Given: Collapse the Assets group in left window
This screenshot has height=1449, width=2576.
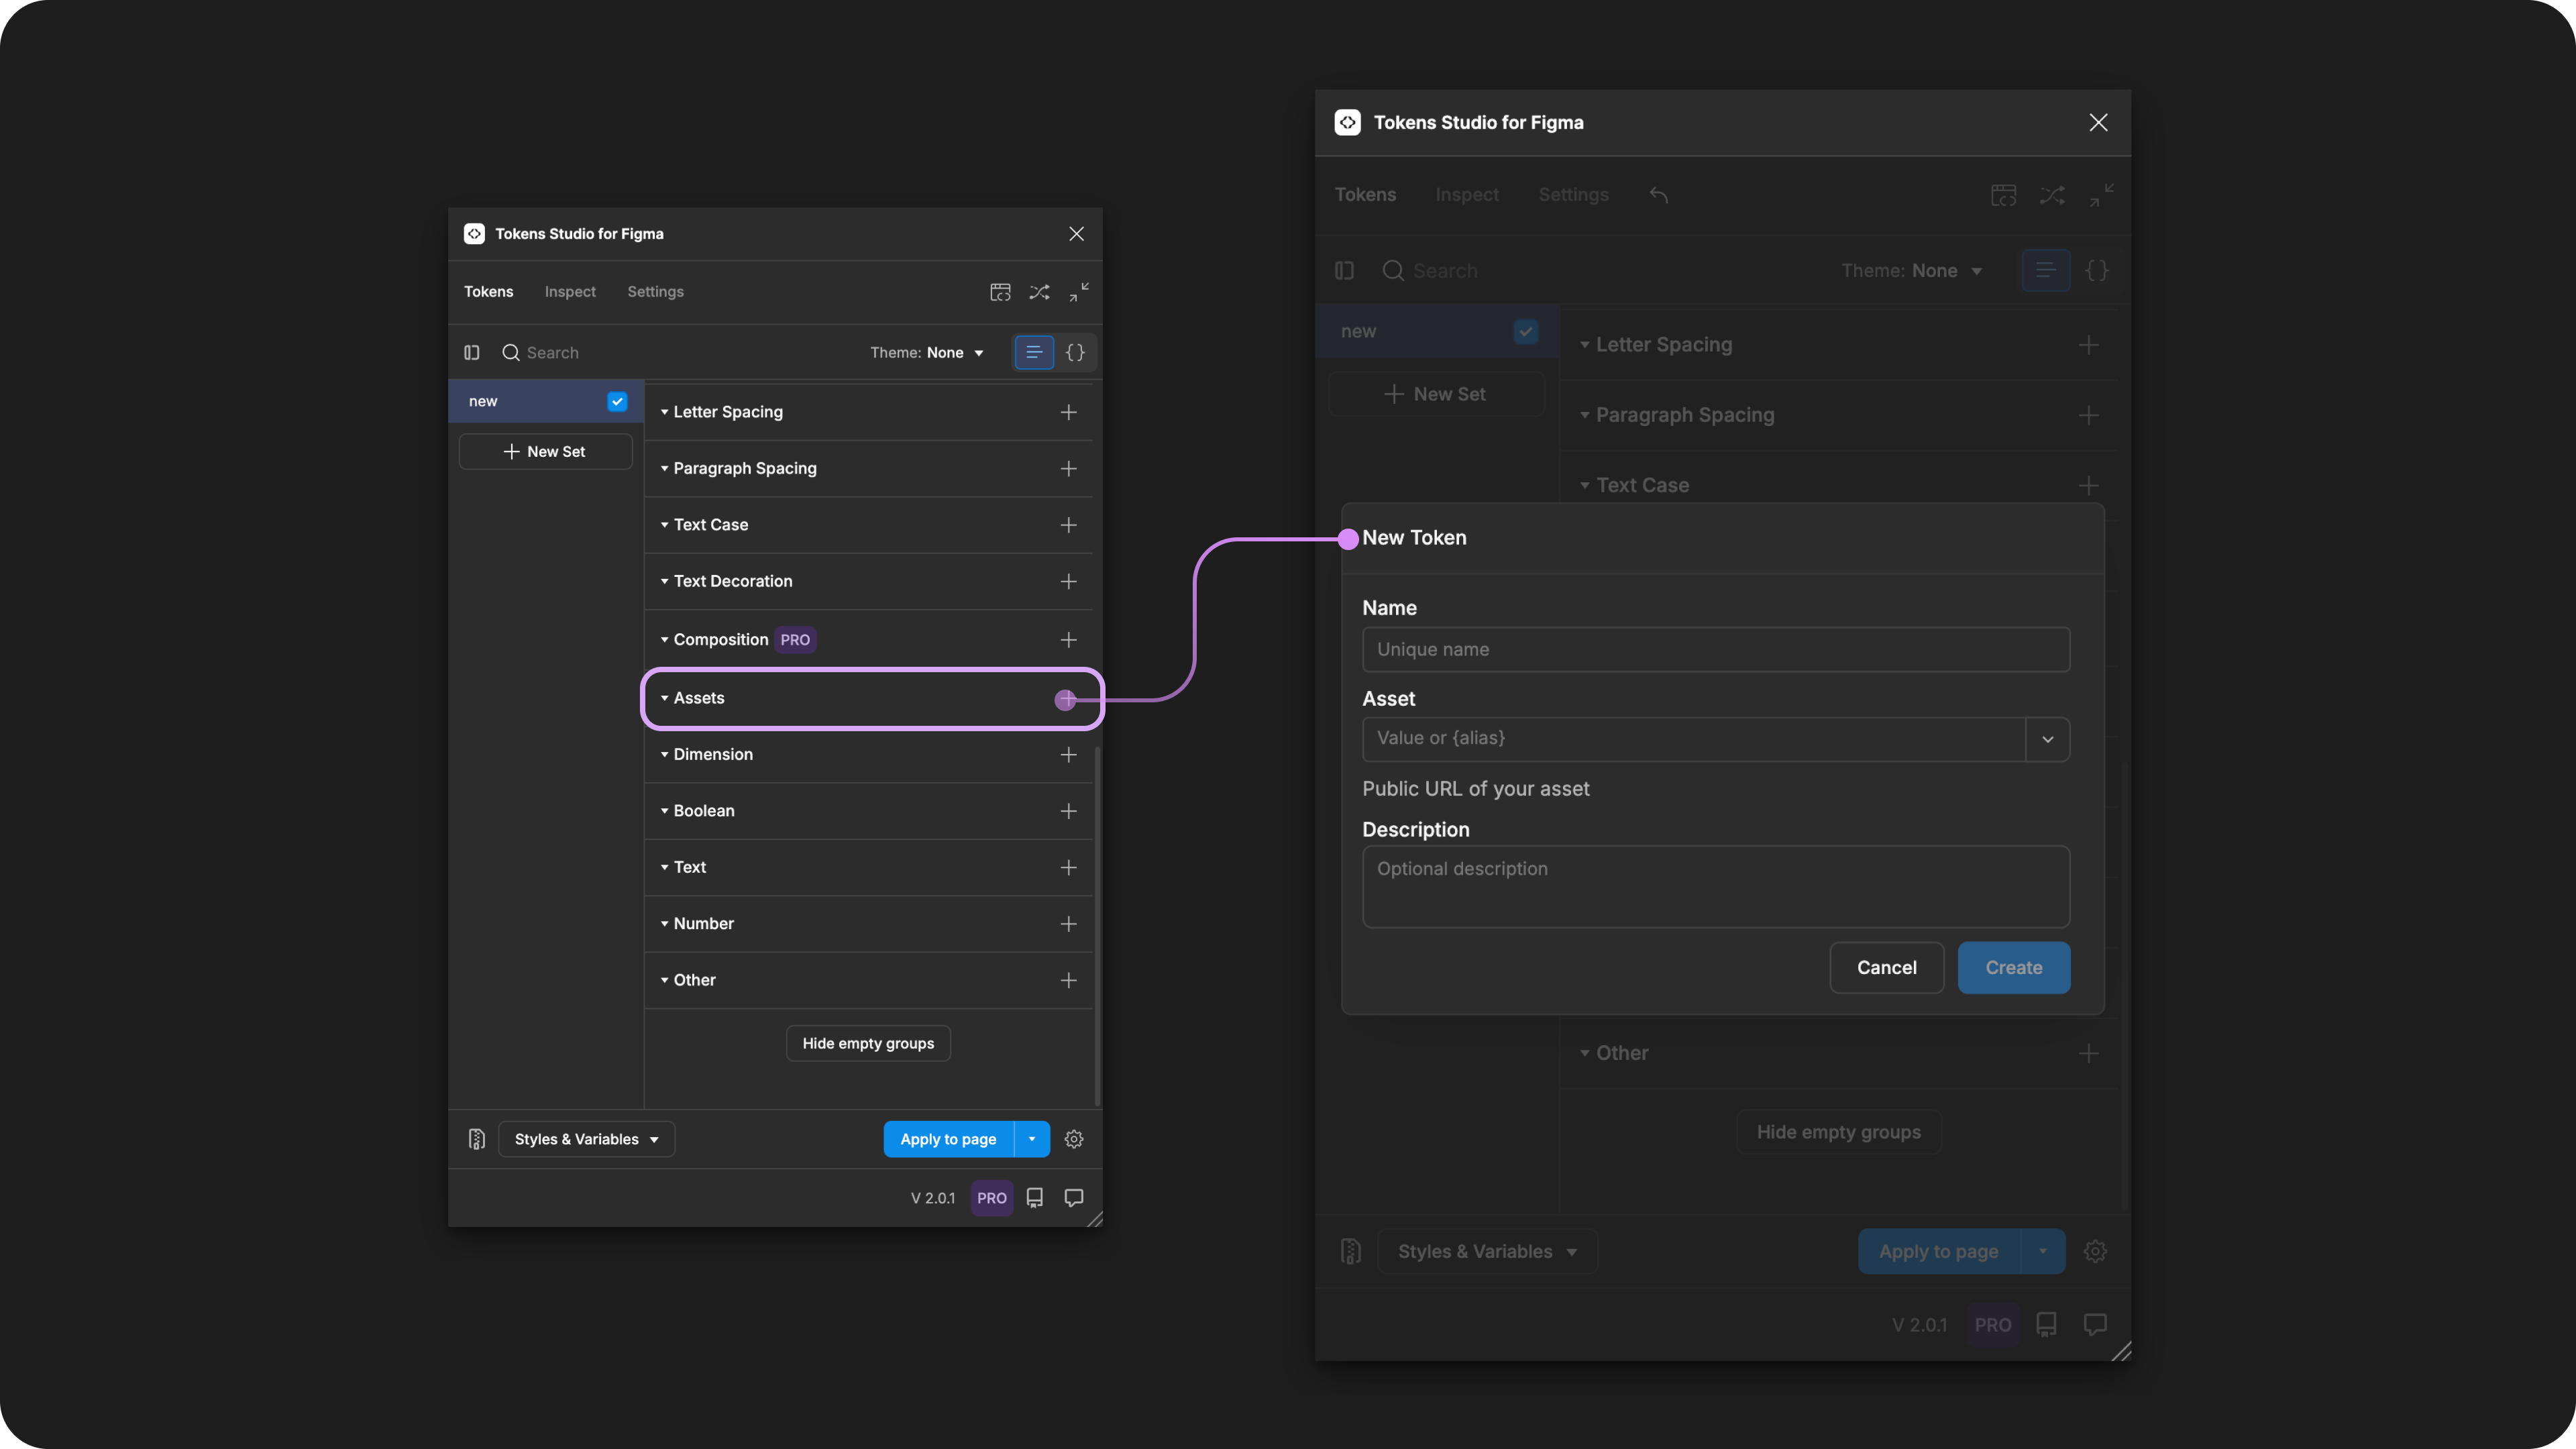Looking at the screenshot, I should (664, 698).
